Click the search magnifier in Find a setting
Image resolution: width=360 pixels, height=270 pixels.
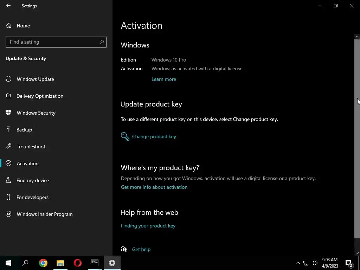pos(102,42)
